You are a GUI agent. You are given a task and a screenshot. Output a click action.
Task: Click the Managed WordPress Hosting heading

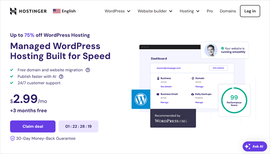click(x=60, y=51)
